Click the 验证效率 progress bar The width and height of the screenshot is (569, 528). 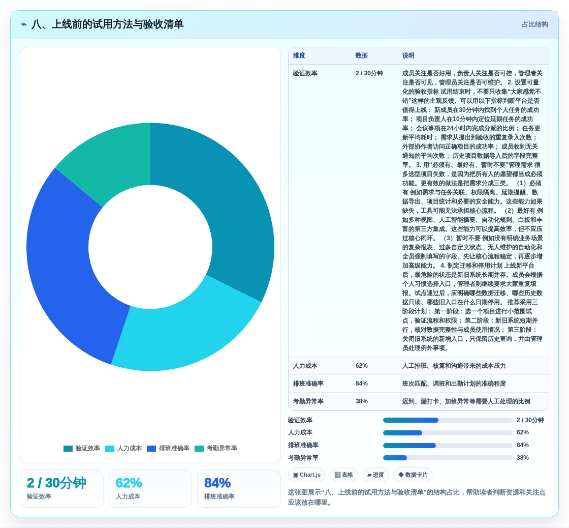pyautogui.click(x=448, y=421)
